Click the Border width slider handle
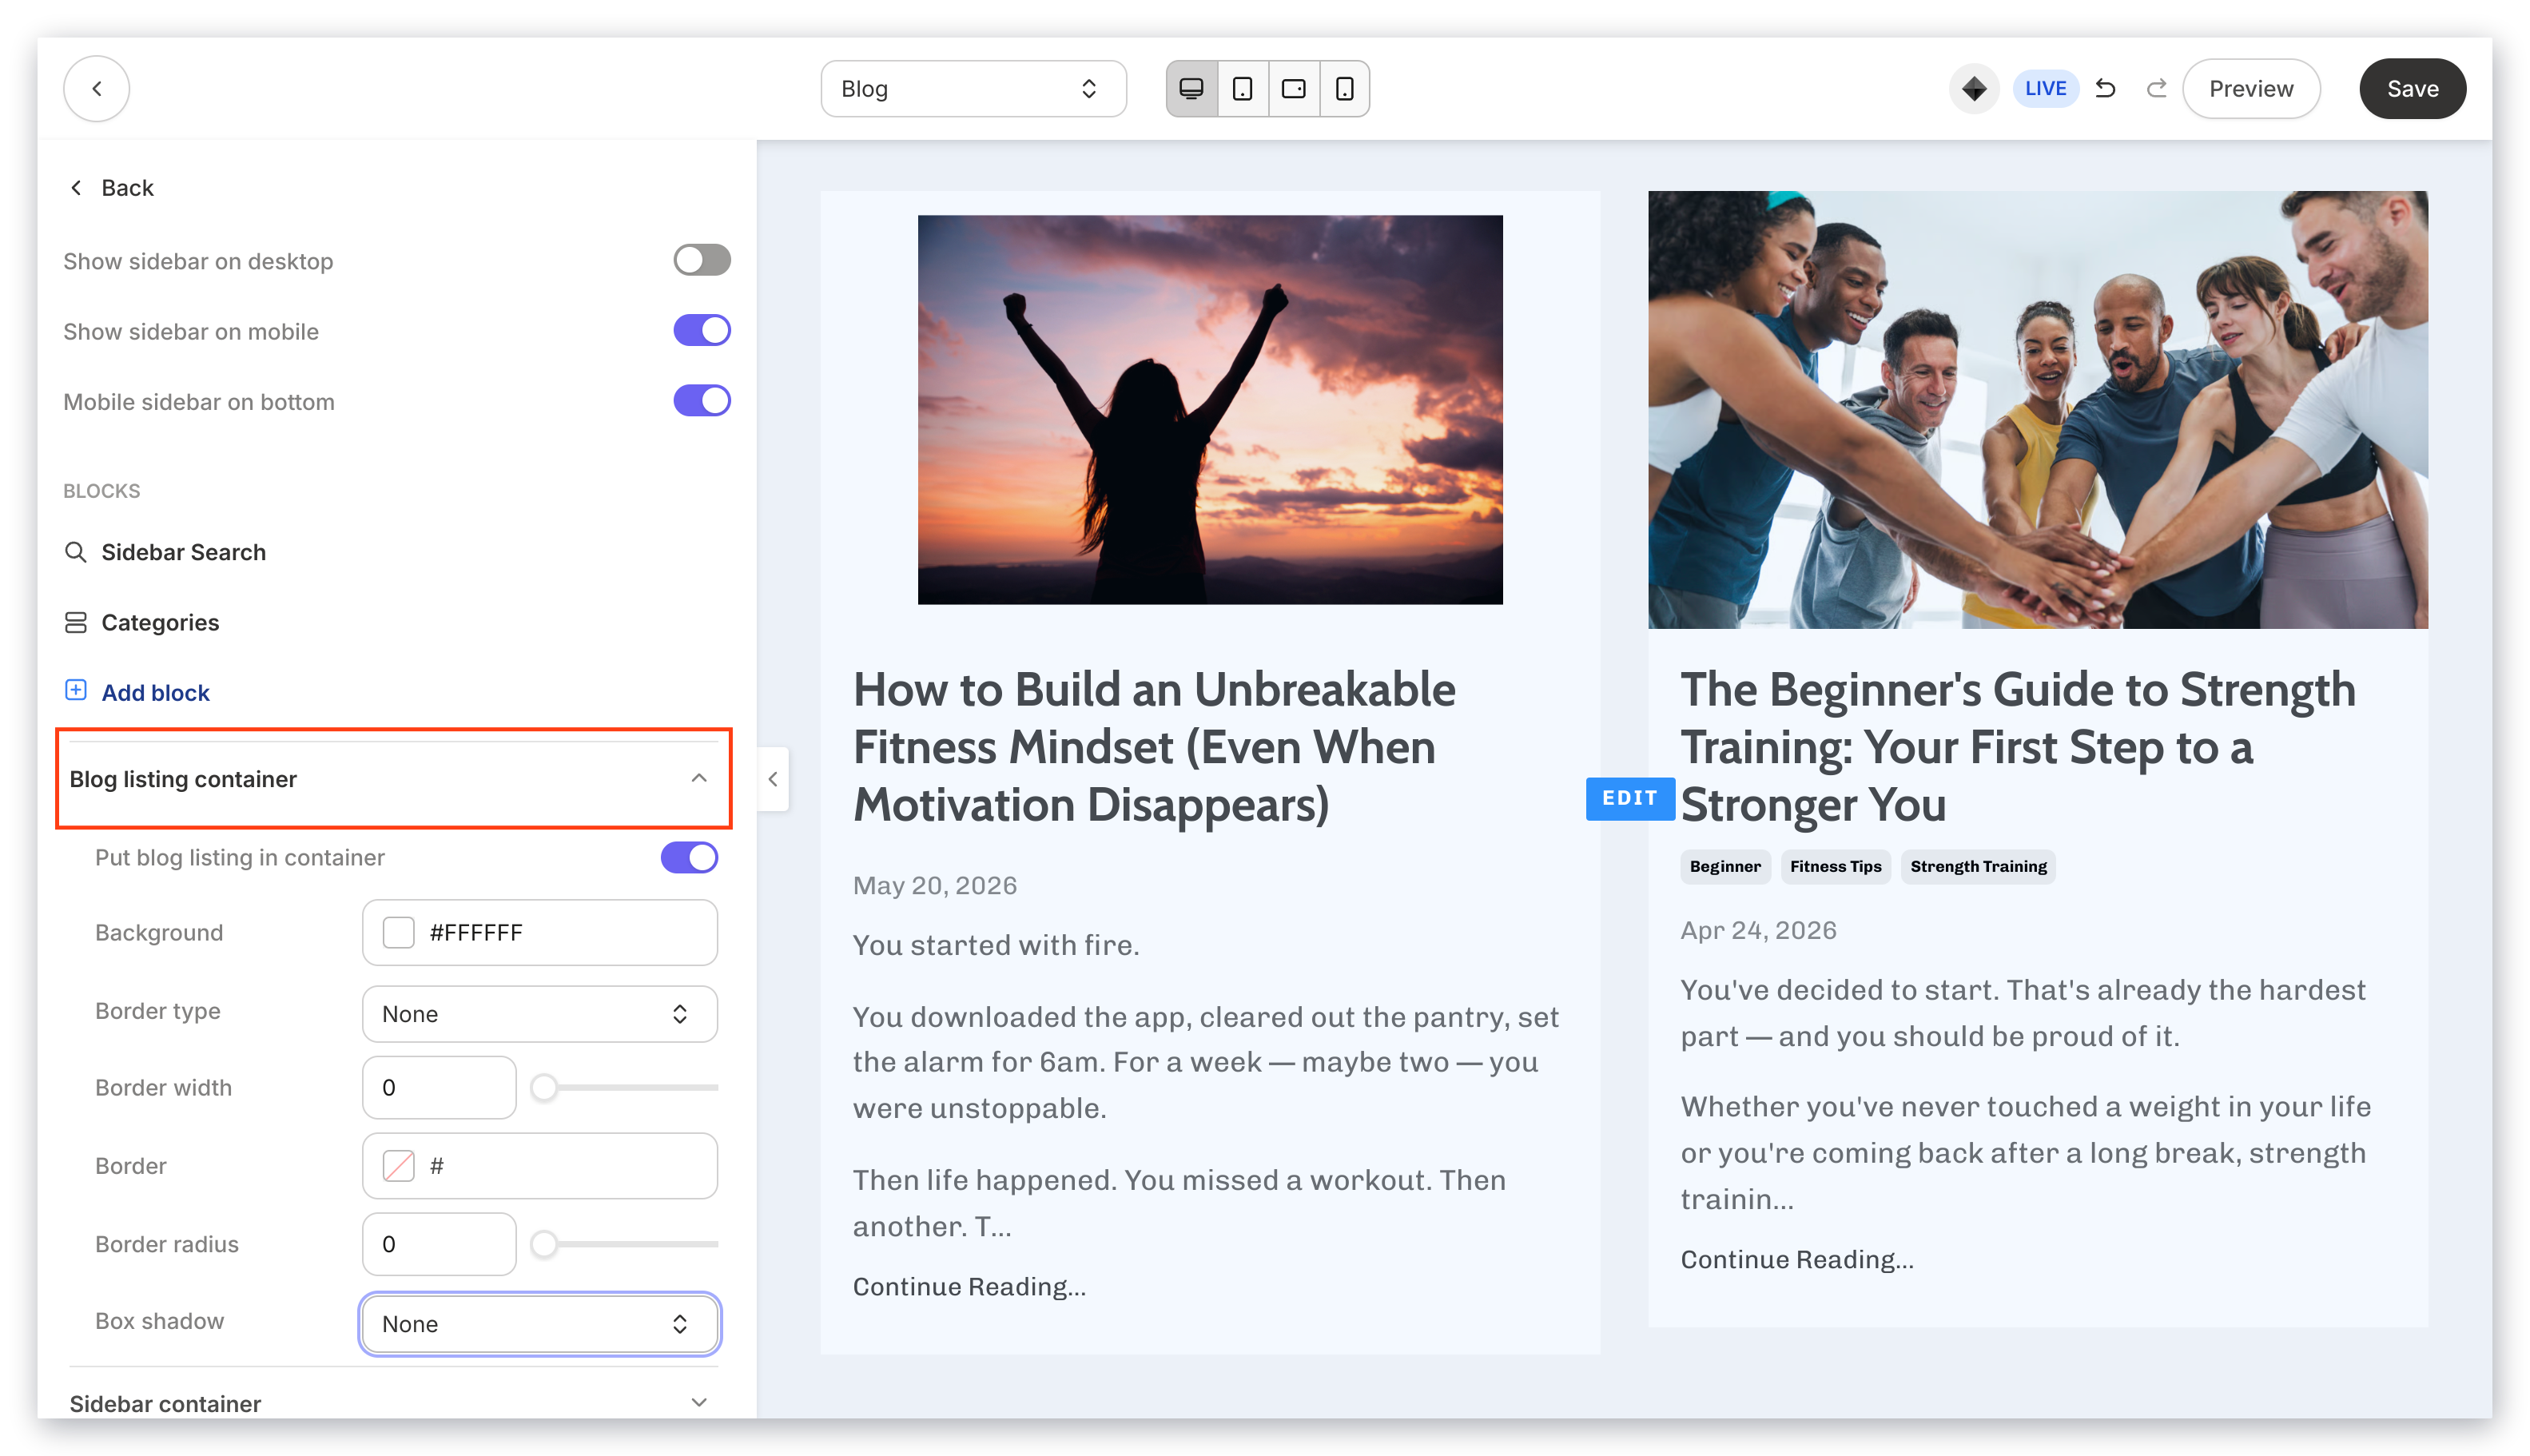The image size is (2530, 1456). [x=543, y=1086]
